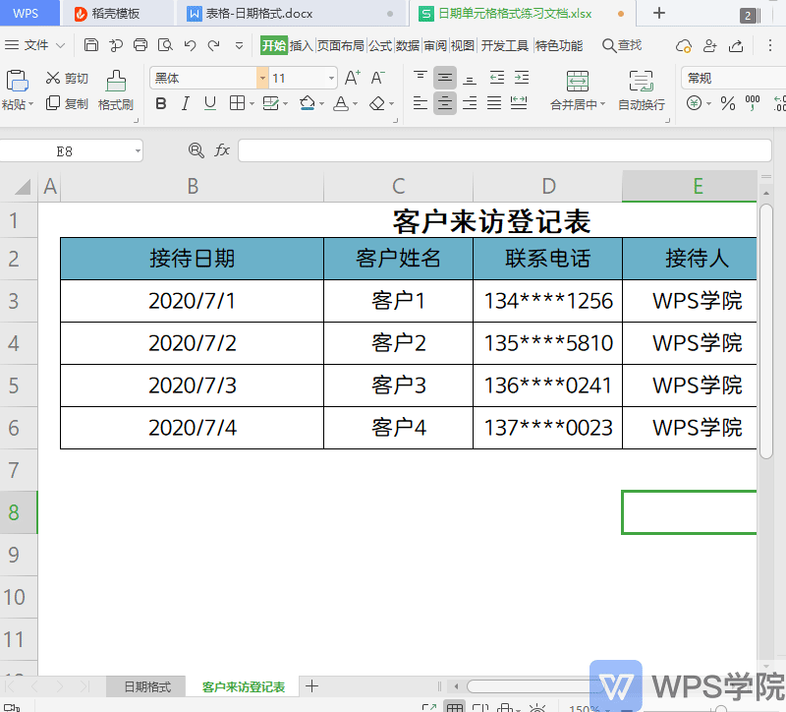Apply currency format icon

695,103
